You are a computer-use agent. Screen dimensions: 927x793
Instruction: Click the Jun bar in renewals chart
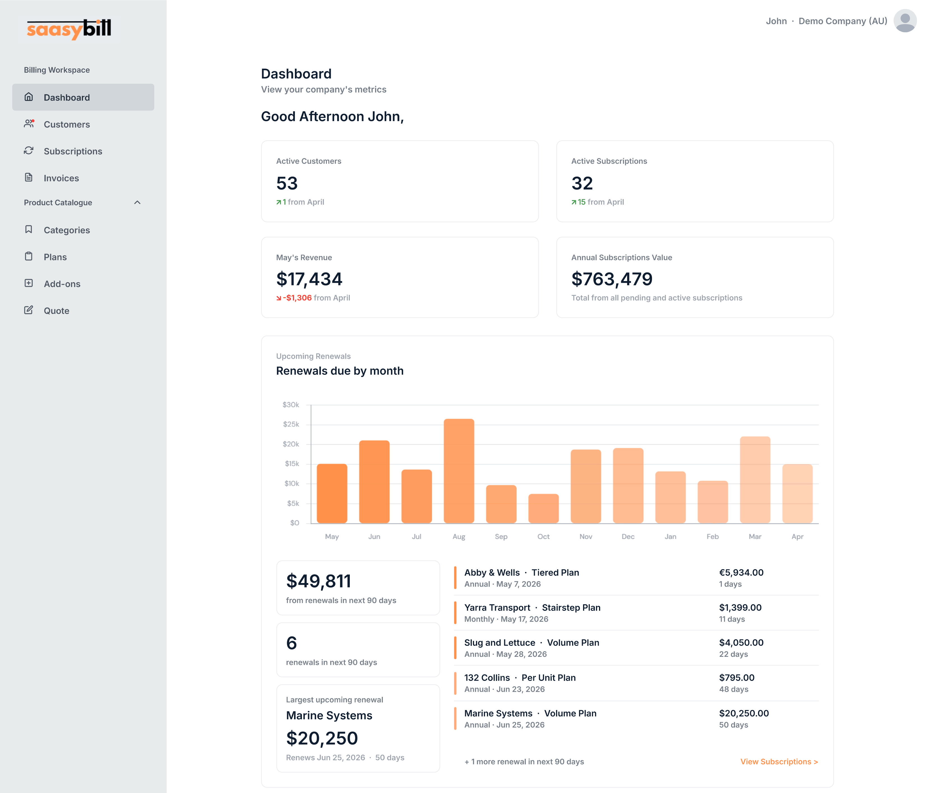coord(375,482)
